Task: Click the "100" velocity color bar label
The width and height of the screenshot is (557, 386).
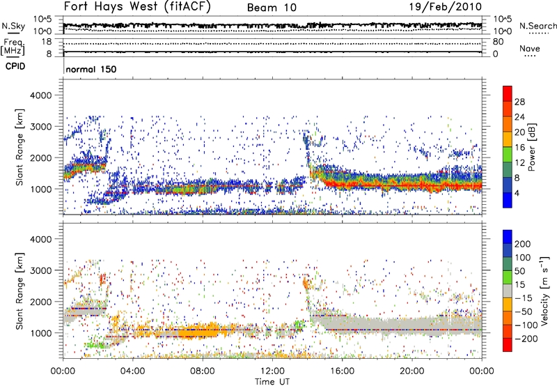Action: 523,258
